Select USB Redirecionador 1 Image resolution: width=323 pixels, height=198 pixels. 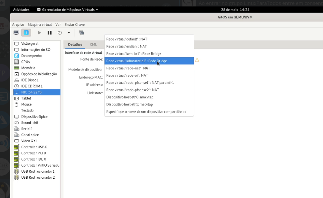[37, 171]
